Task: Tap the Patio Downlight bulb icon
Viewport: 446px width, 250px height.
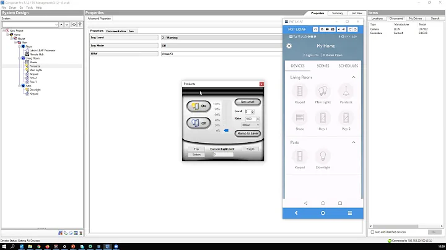Action: pyautogui.click(x=323, y=156)
